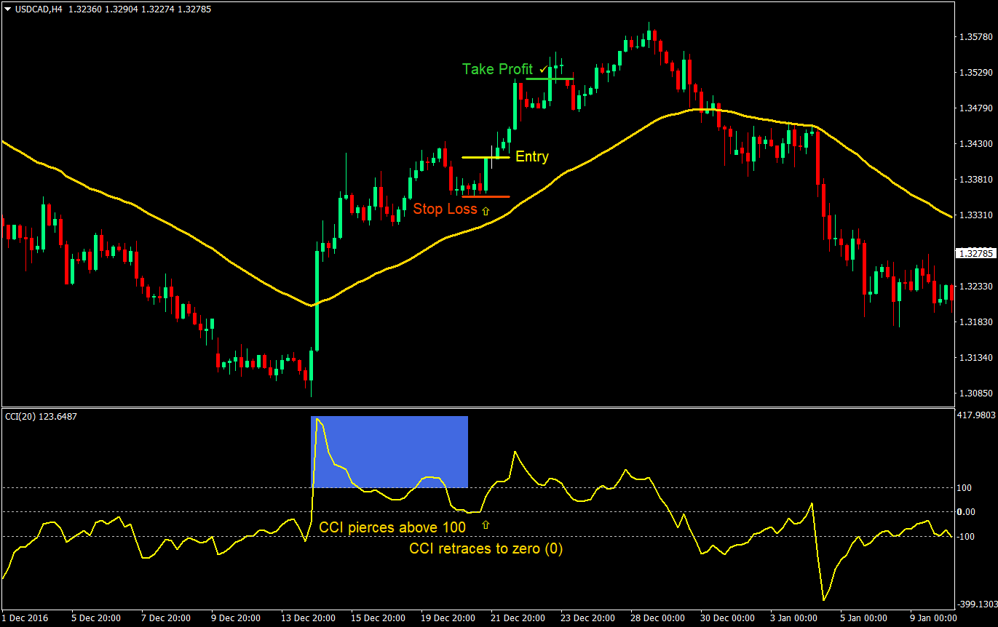This screenshot has height=627, width=998.
Task: Click the Take Profit text label
Action: [497, 69]
